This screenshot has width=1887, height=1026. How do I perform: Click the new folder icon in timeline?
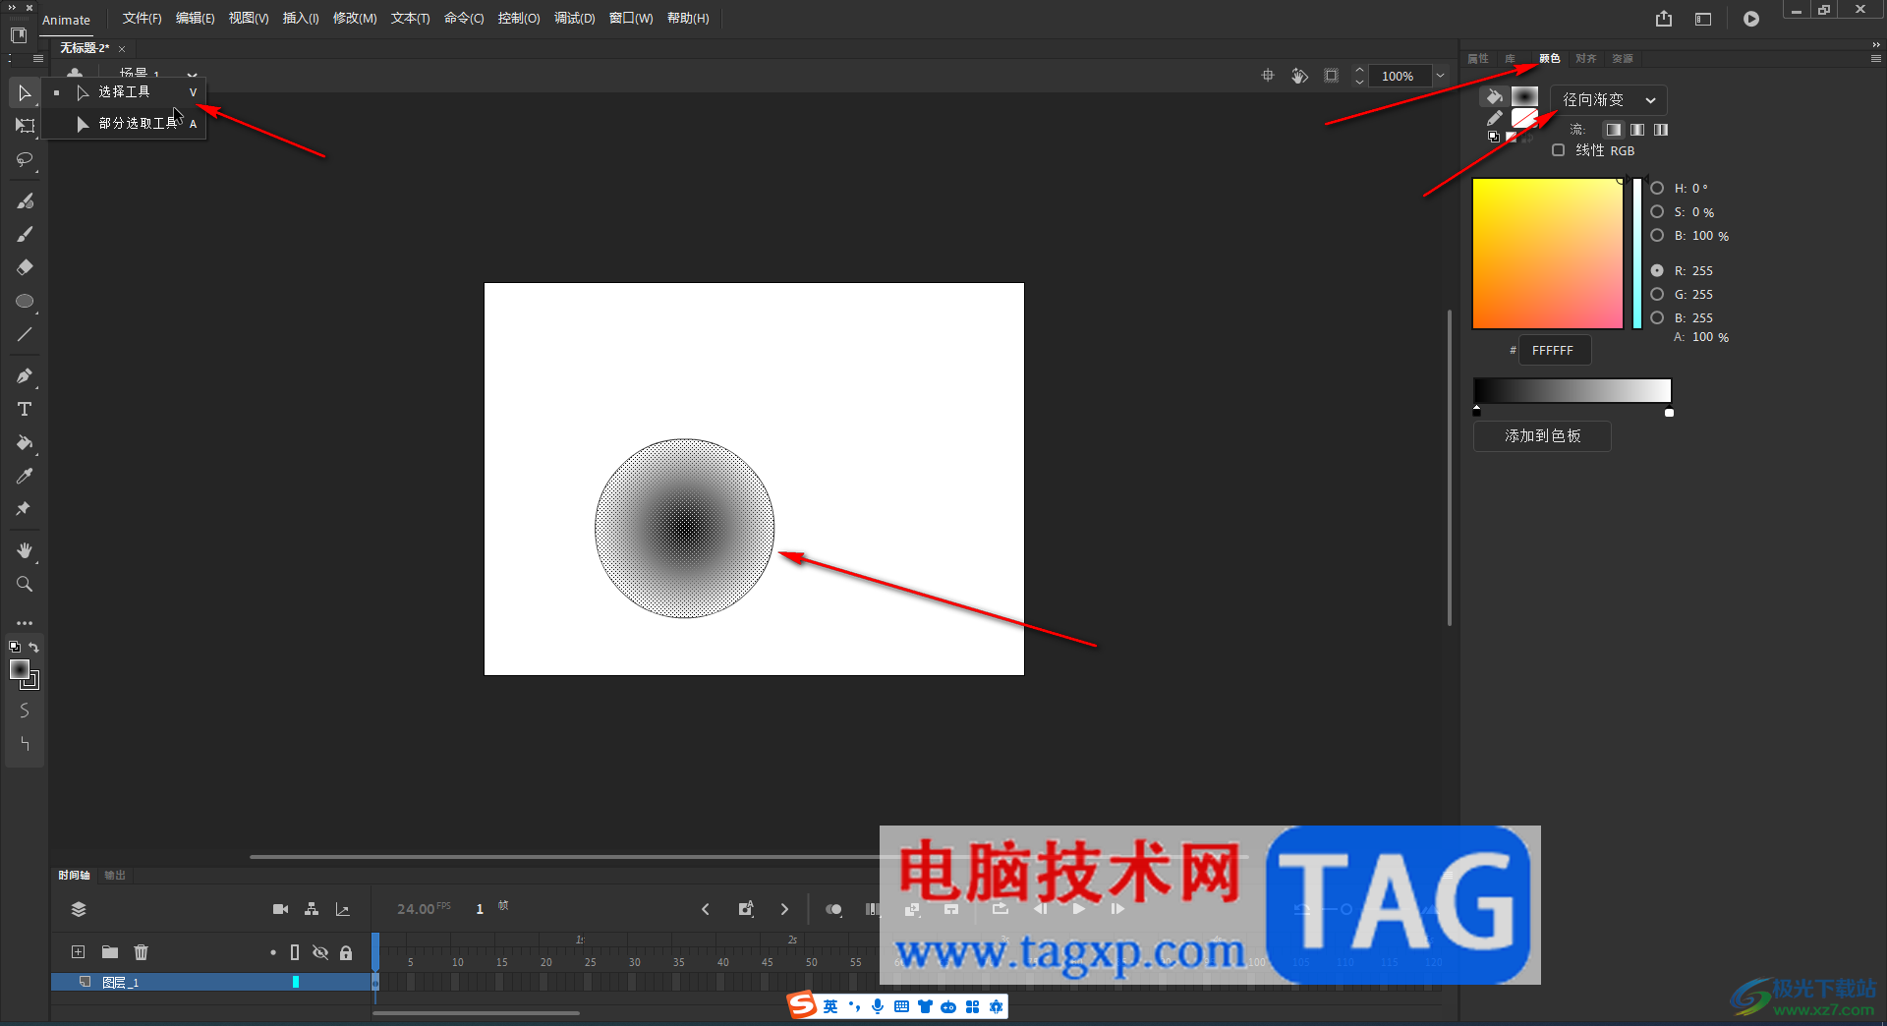110,951
